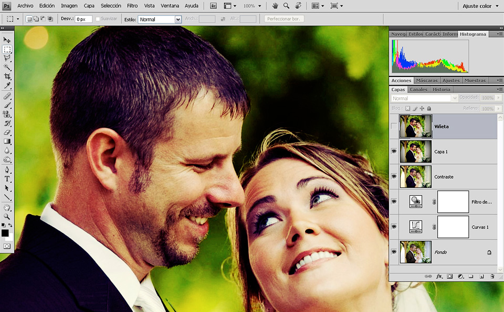The image size is (504, 312).
Task: Select the Sponge tool
Action: click(7, 159)
